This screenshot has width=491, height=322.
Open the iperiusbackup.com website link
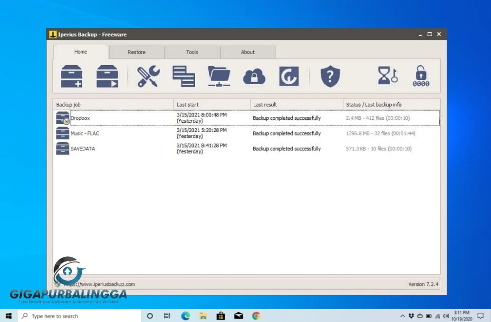pos(99,284)
